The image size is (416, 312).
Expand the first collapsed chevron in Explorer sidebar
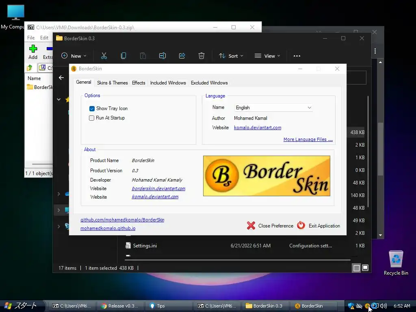coord(58,194)
